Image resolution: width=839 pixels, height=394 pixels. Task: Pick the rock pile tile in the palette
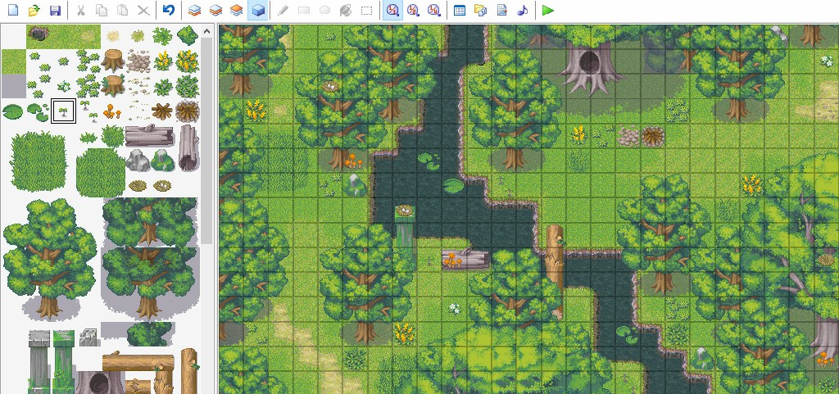pos(138,61)
